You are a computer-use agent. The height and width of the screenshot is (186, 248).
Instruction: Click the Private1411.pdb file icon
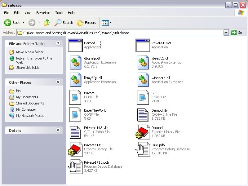(75, 167)
